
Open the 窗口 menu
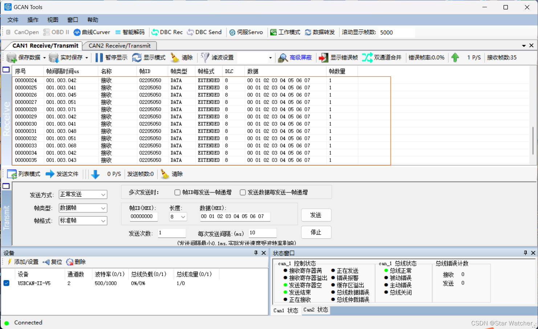point(73,20)
